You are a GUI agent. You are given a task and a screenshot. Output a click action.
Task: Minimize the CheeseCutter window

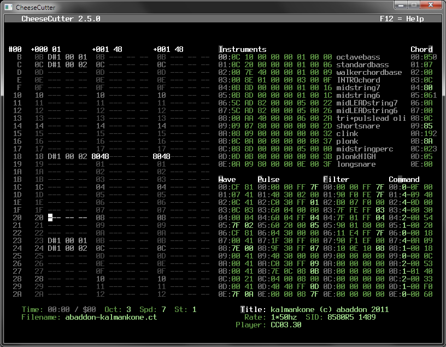[x=401, y=5]
